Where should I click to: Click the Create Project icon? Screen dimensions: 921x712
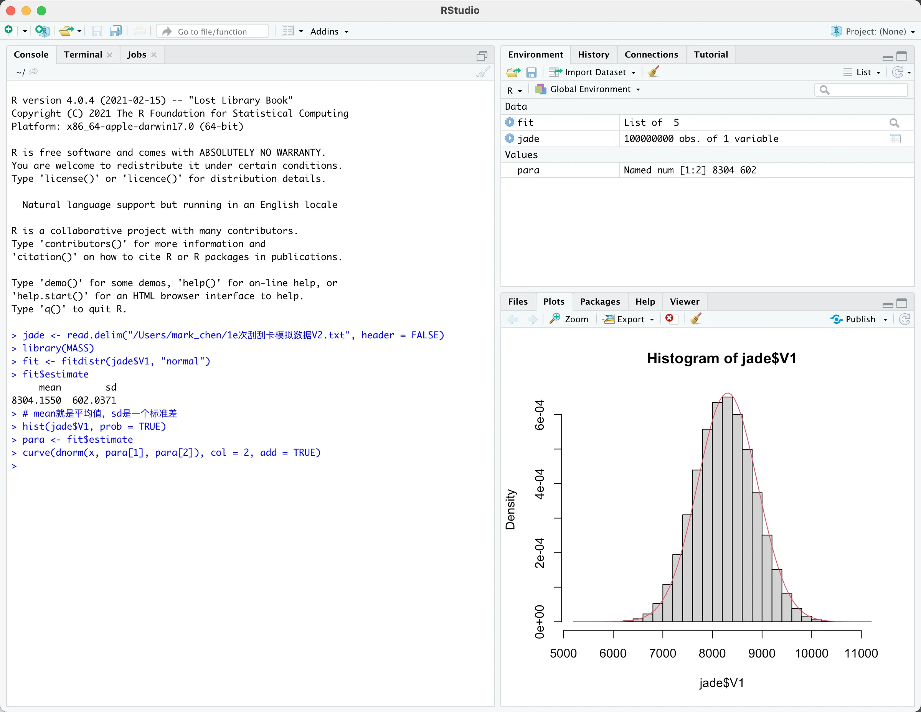coord(42,31)
